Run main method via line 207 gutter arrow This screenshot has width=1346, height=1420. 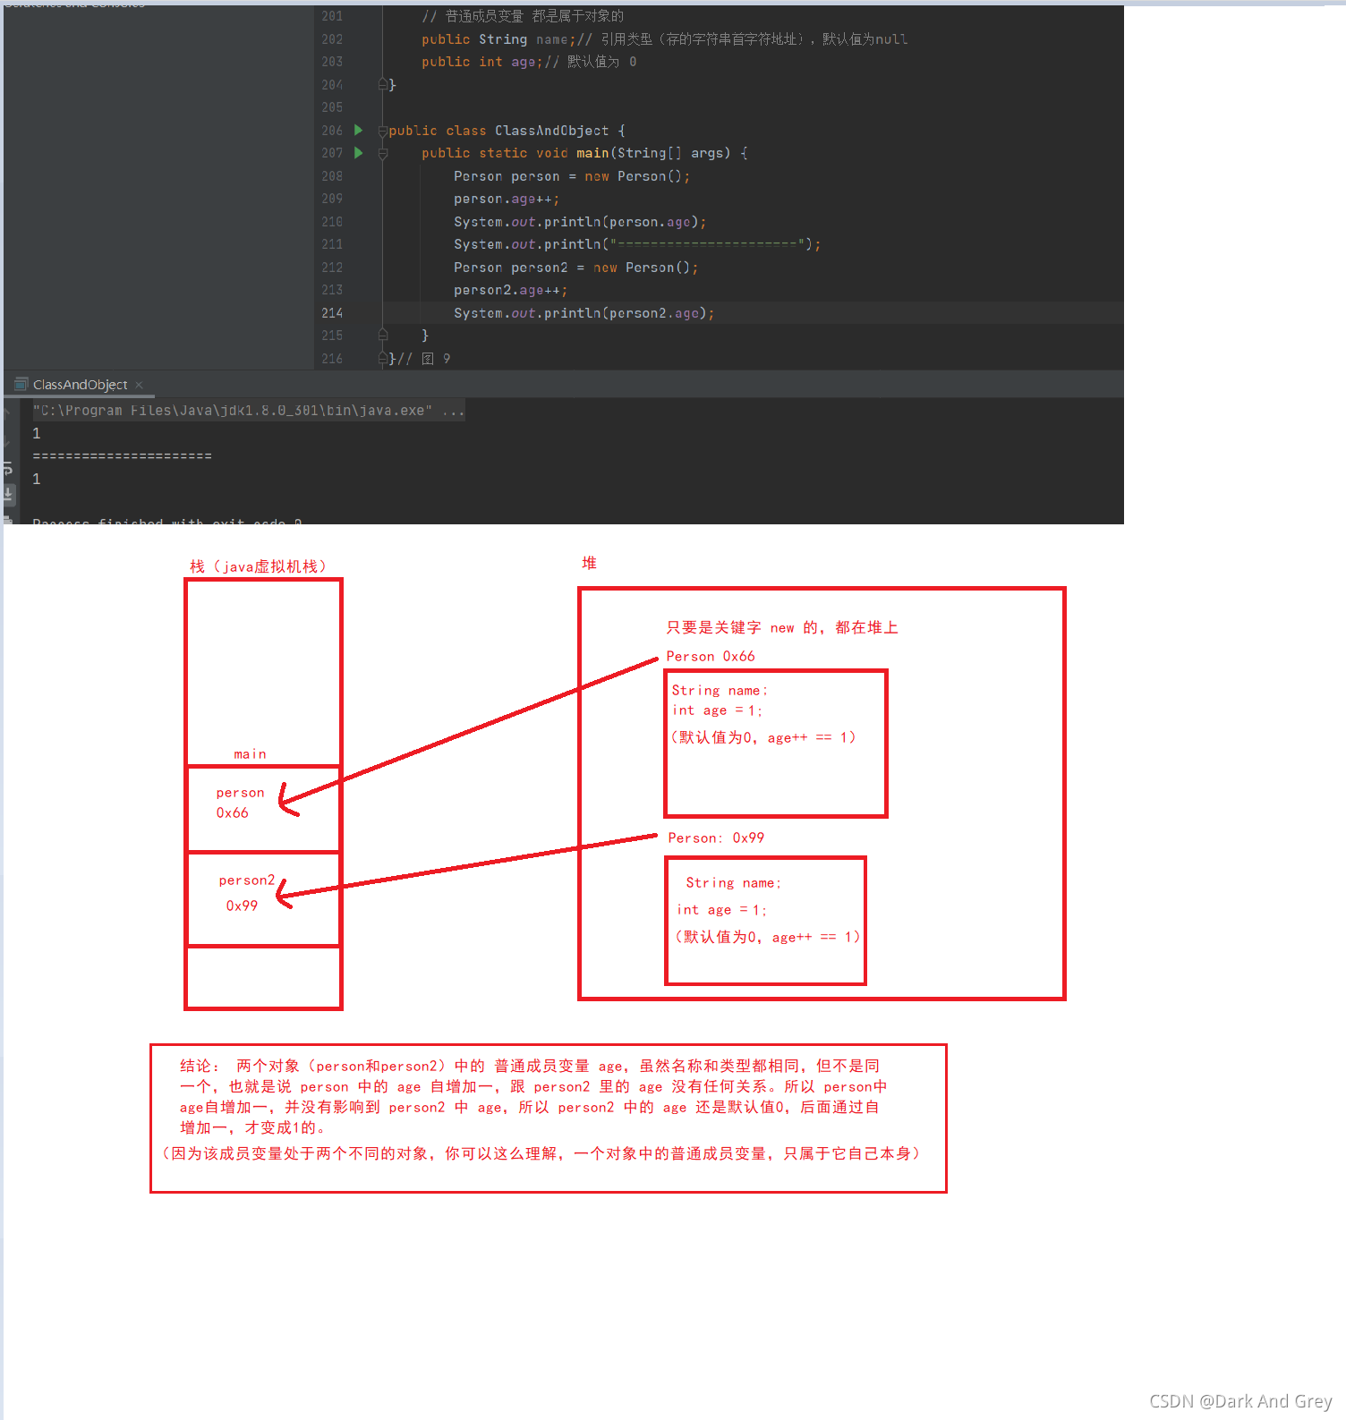(358, 153)
